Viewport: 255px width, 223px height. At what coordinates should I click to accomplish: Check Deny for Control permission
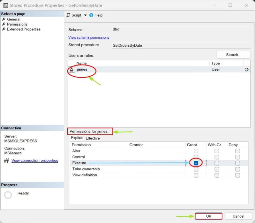coord(237,157)
